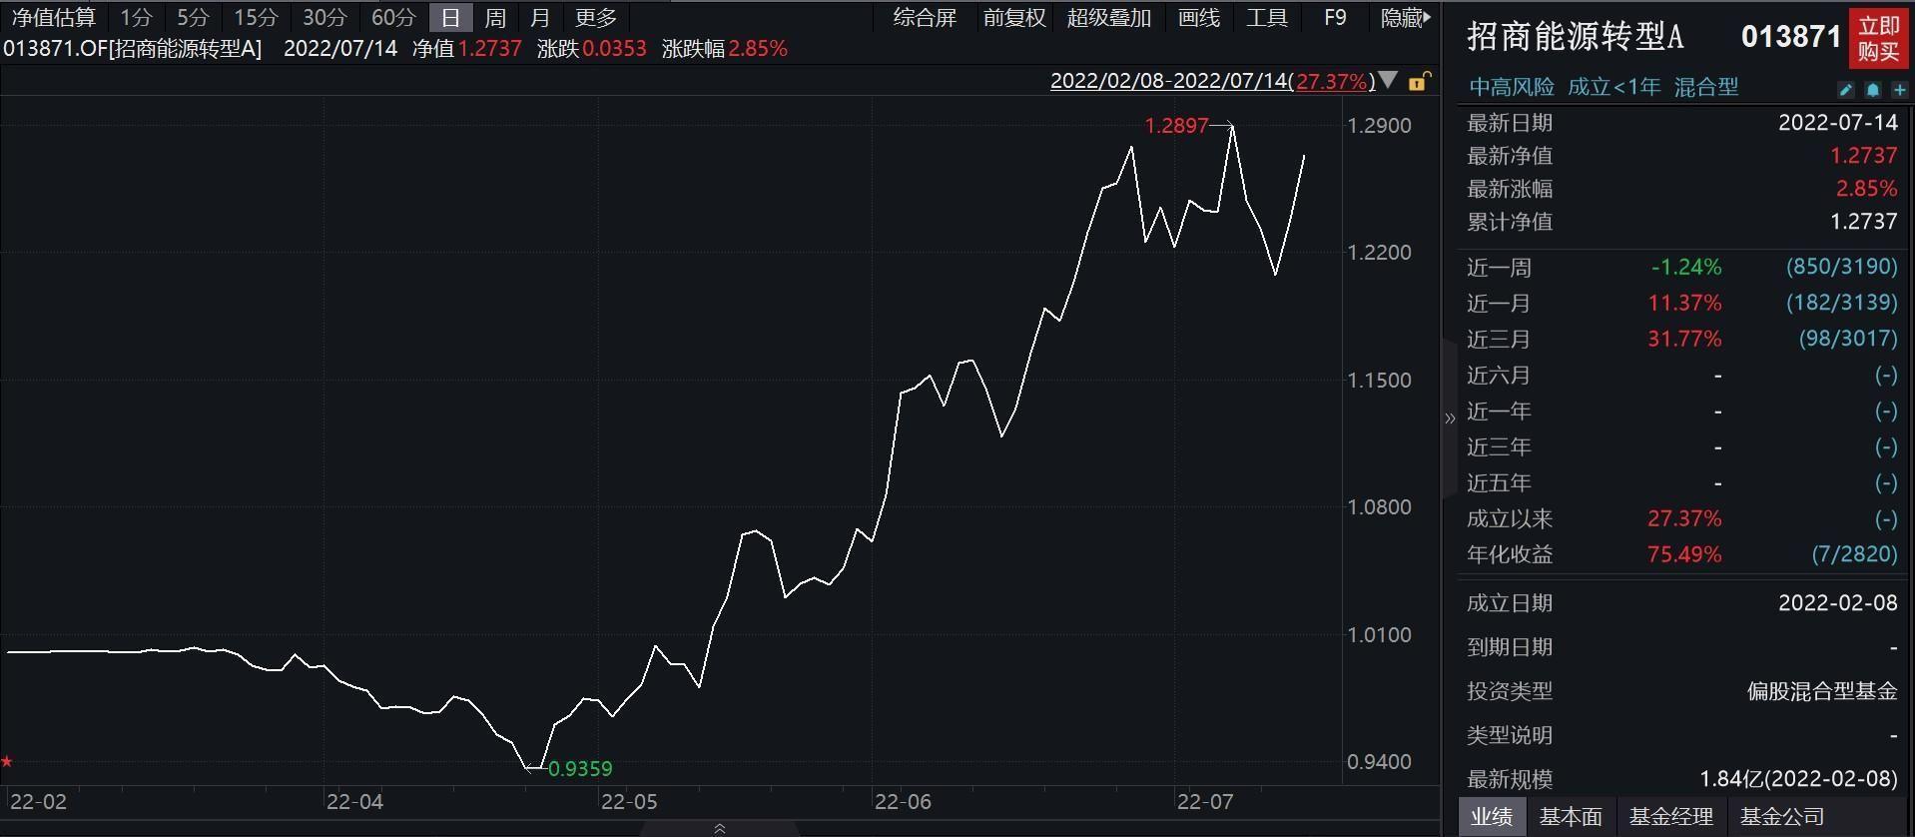Click the 前复权 adjustment option
Screen dimensions: 1915x837
1013,18
